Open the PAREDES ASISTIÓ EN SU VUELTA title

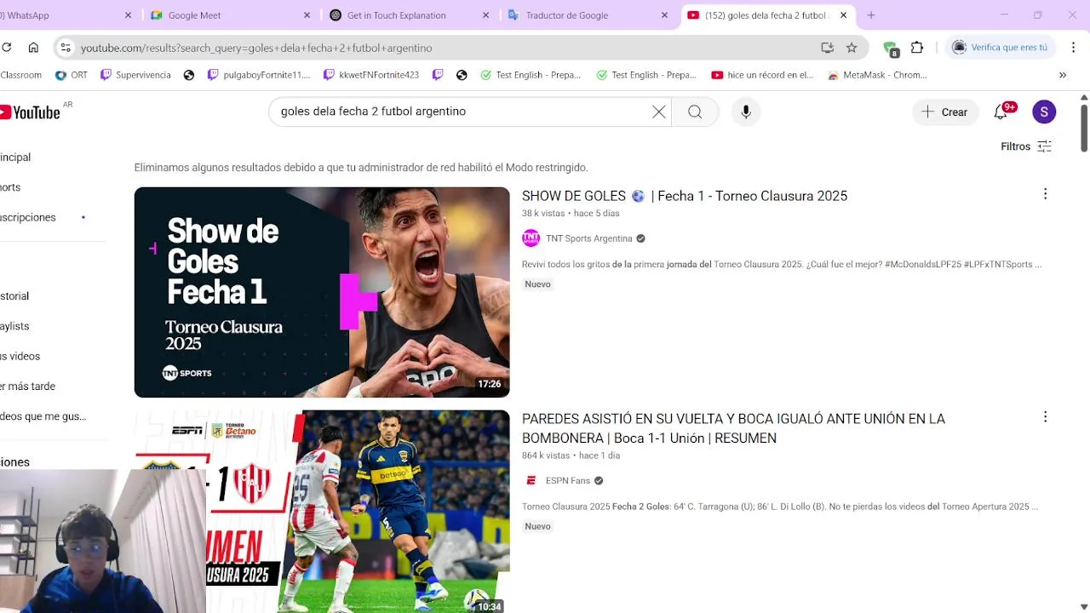pos(734,428)
